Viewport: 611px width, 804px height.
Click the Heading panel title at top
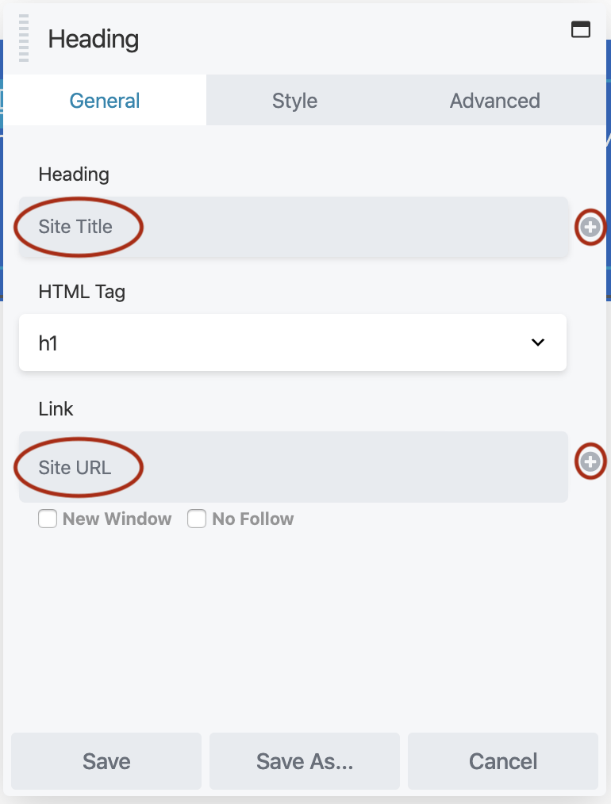94,40
